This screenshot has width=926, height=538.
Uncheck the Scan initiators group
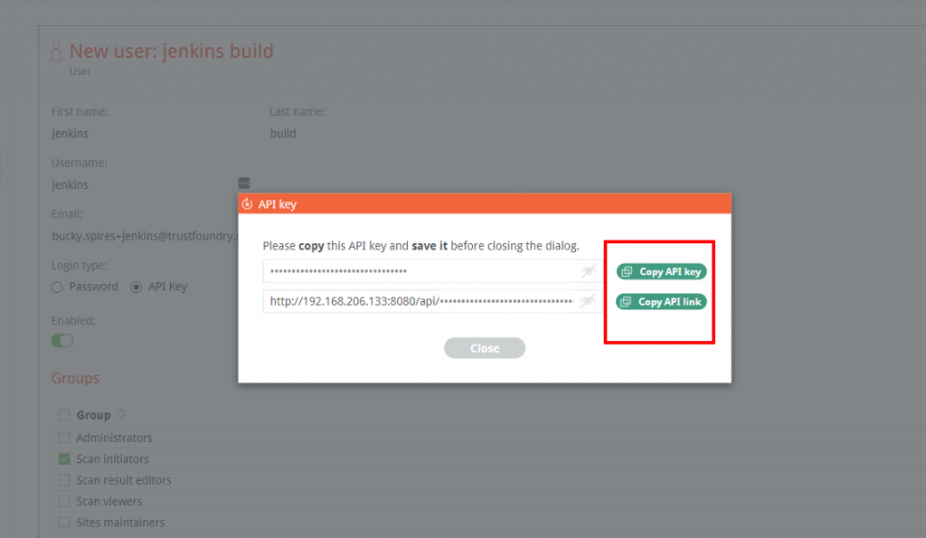(x=64, y=459)
